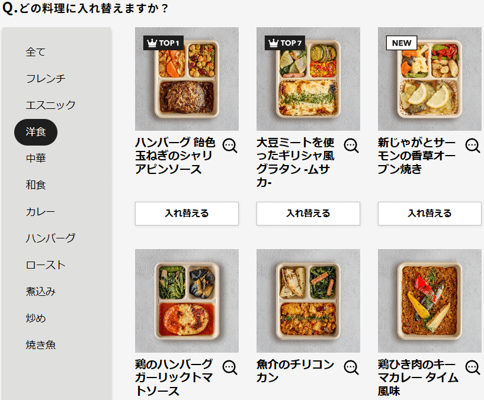Click the NEW badge on salmon dish

tap(402, 43)
